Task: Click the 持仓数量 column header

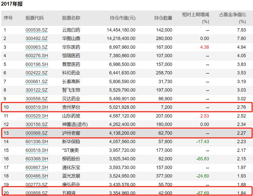Action: [163, 18]
